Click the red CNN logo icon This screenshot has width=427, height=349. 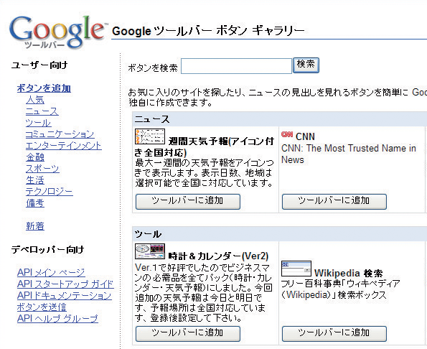pyautogui.click(x=287, y=134)
